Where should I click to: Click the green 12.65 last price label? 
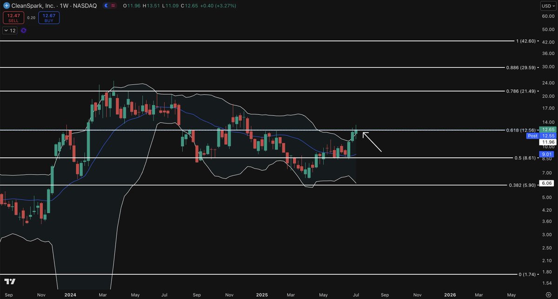click(x=547, y=130)
